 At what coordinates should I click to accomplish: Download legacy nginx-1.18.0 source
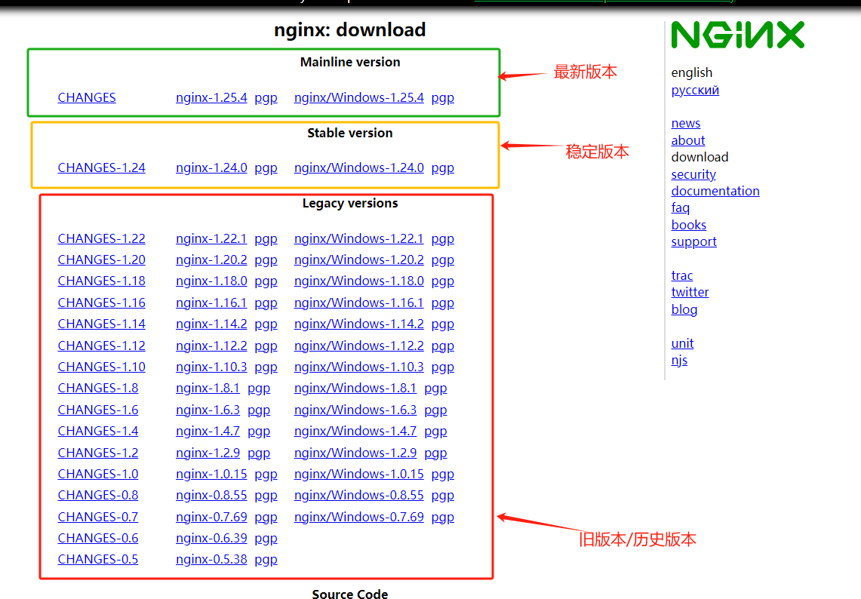tap(211, 281)
